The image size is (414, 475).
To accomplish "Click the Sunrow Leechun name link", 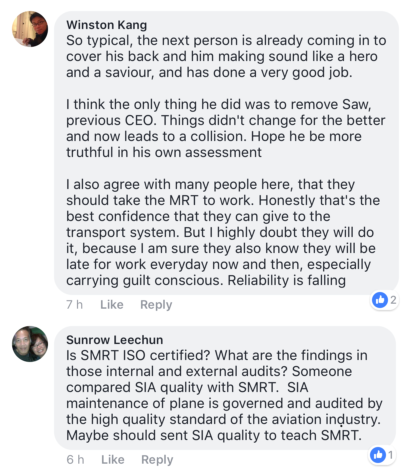I will pos(115,340).
